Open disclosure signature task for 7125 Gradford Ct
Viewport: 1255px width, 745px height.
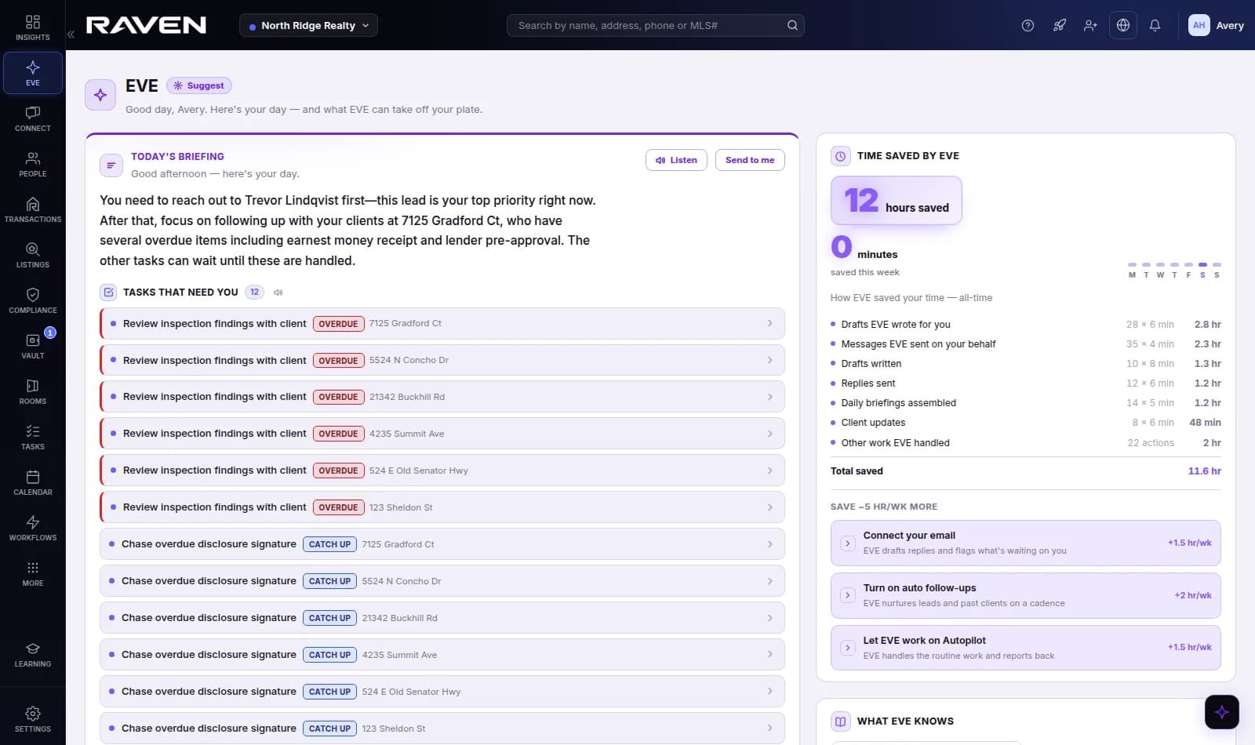442,543
